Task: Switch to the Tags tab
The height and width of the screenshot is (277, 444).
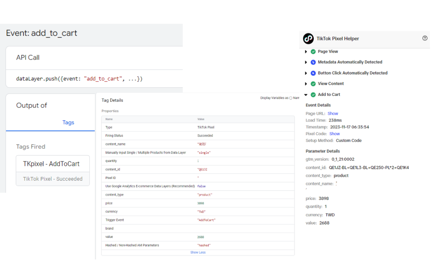Action: click(x=68, y=122)
